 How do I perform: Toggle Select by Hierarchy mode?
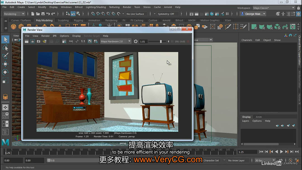pos(68,14)
